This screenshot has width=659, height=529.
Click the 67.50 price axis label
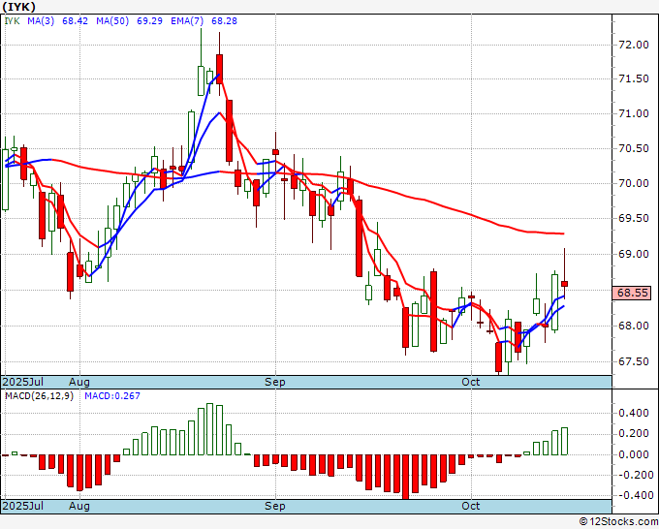[x=634, y=361]
